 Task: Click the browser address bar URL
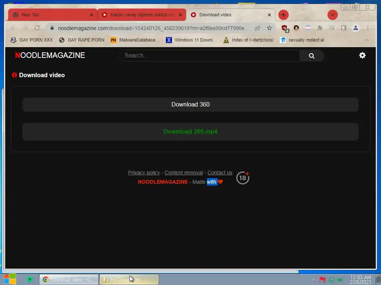154,28
